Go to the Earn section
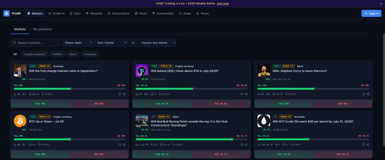Viewport: 385px width, 160px height. point(75,13)
